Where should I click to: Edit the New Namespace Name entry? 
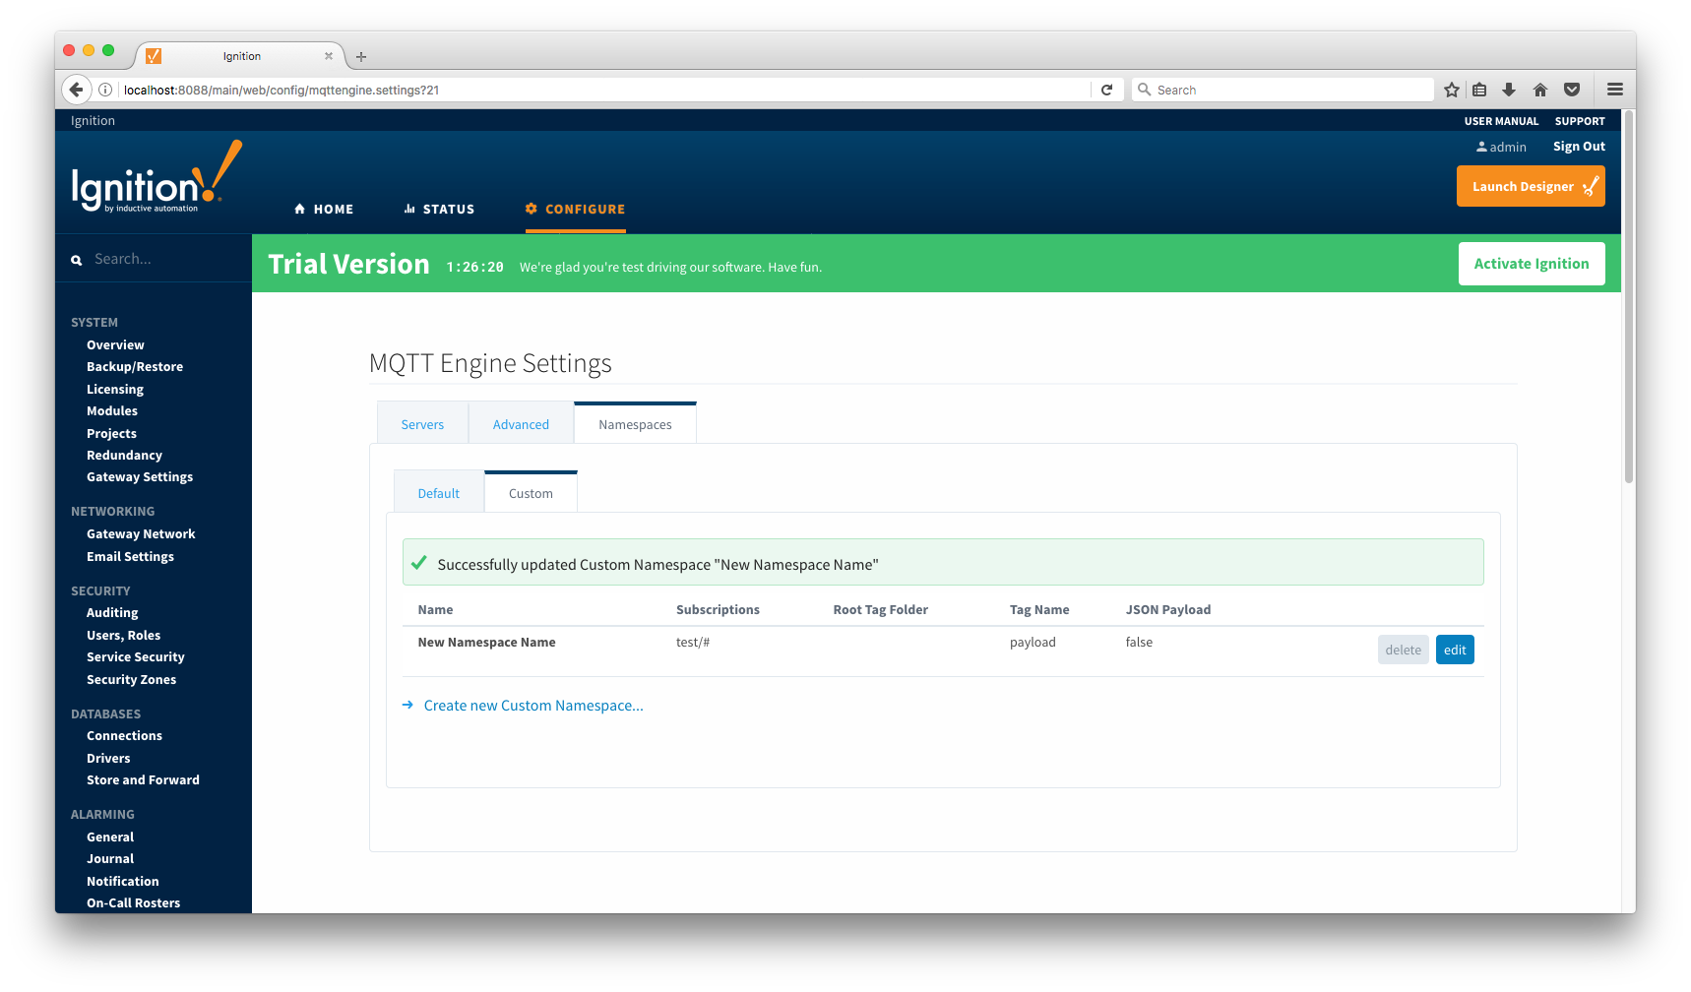(1455, 650)
